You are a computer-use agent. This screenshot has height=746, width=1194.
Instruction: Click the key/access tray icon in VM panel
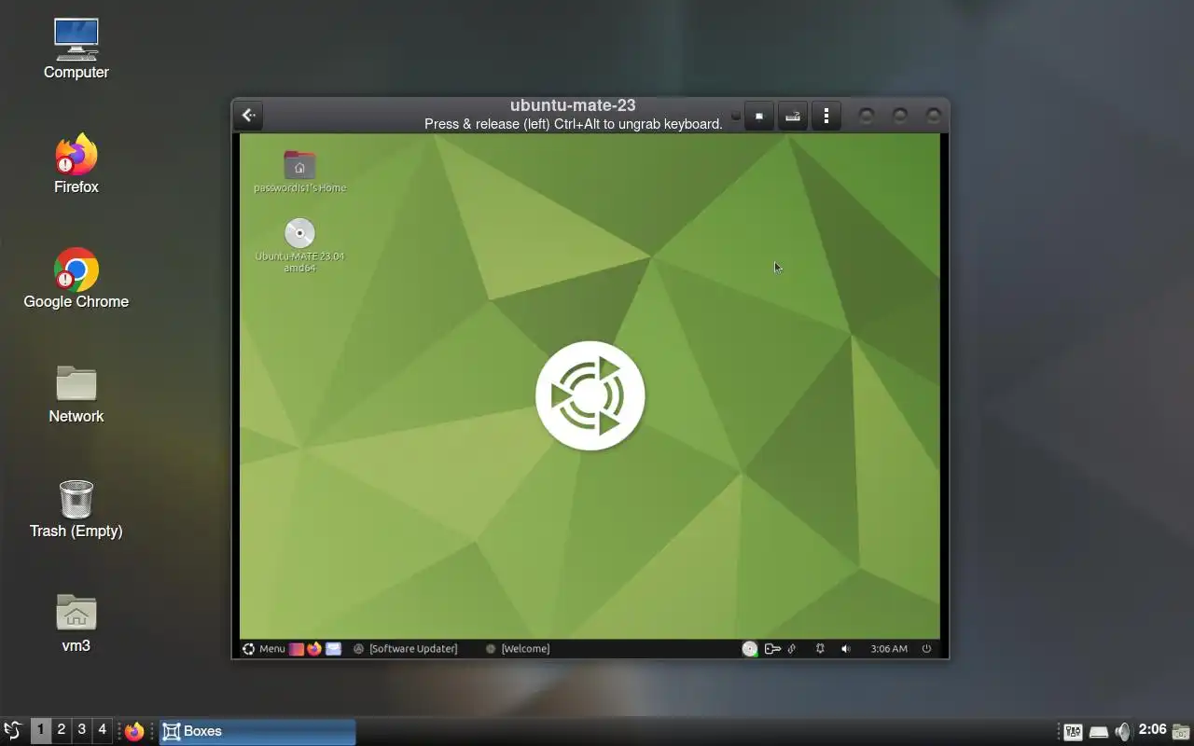point(772,649)
